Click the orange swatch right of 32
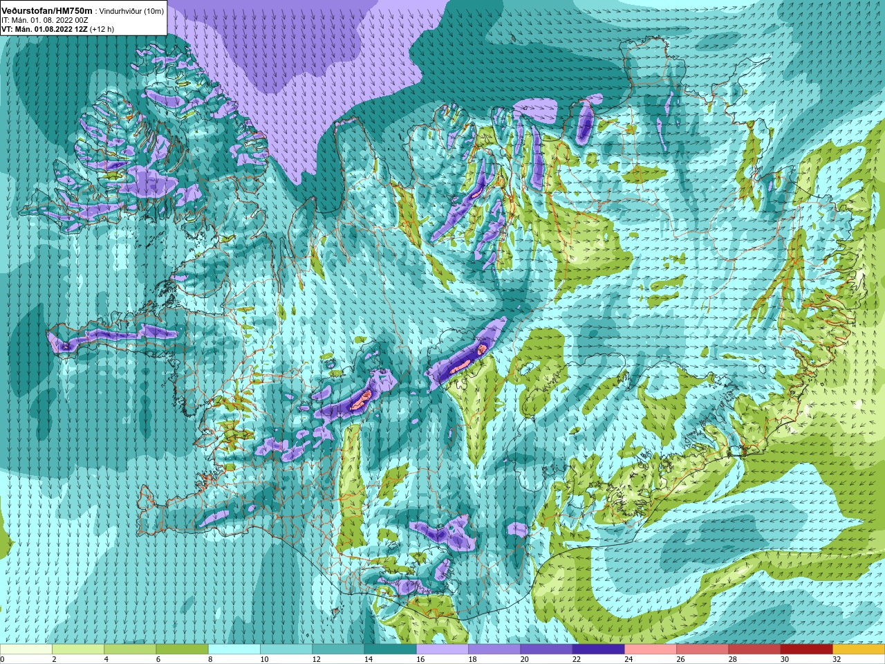 click(x=859, y=649)
